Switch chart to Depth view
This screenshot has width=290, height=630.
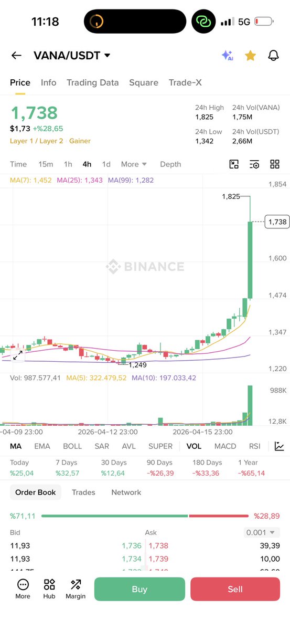170,164
